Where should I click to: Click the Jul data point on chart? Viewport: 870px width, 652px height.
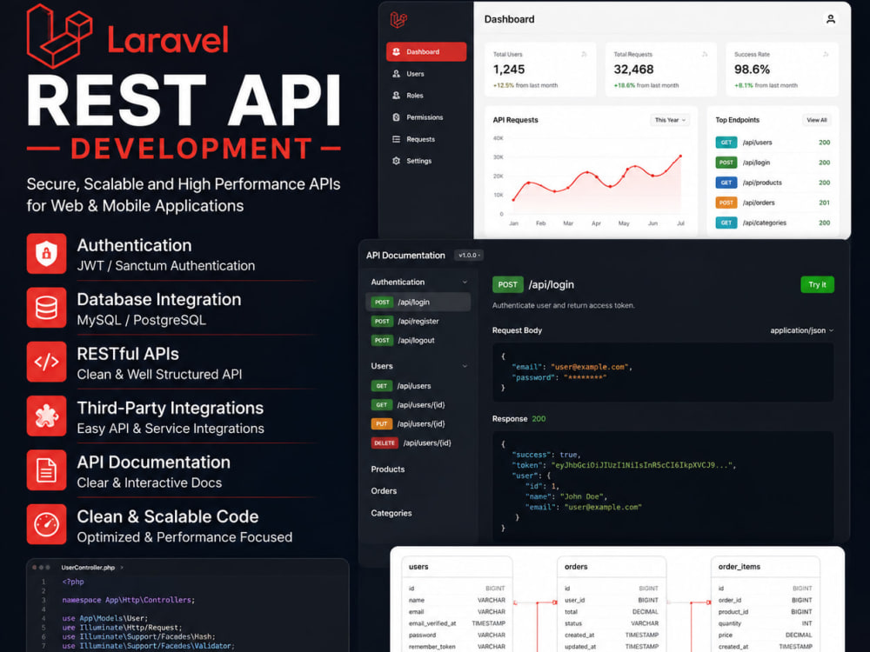pos(681,156)
